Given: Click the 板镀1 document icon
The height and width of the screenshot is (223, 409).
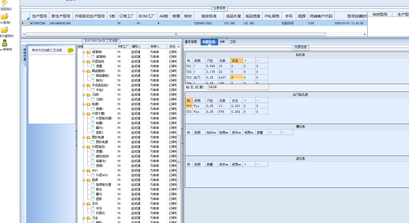Looking at the screenshot, I should (93, 109).
